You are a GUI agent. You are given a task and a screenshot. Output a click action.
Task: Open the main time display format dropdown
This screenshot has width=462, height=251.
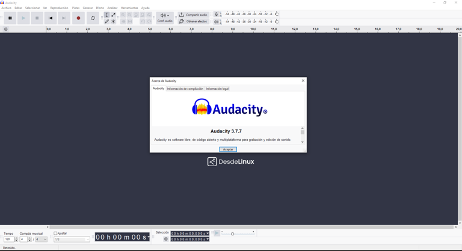click(x=149, y=237)
